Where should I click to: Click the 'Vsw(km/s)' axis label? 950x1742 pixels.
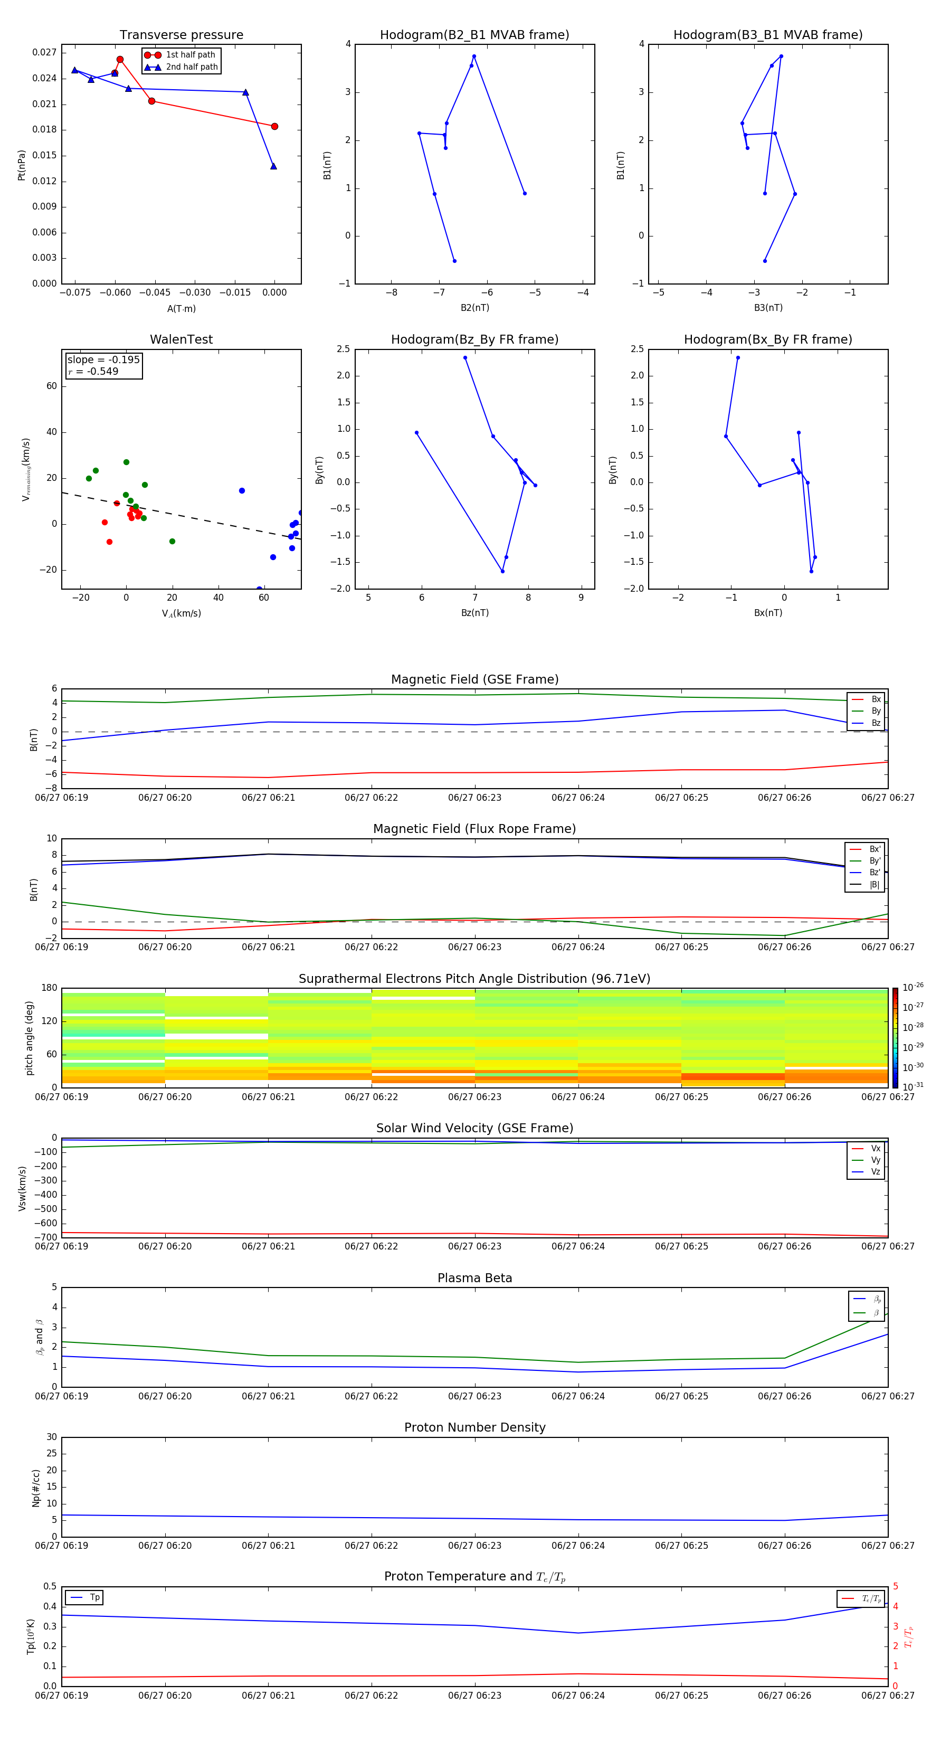pyautogui.click(x=22, y=1188)
